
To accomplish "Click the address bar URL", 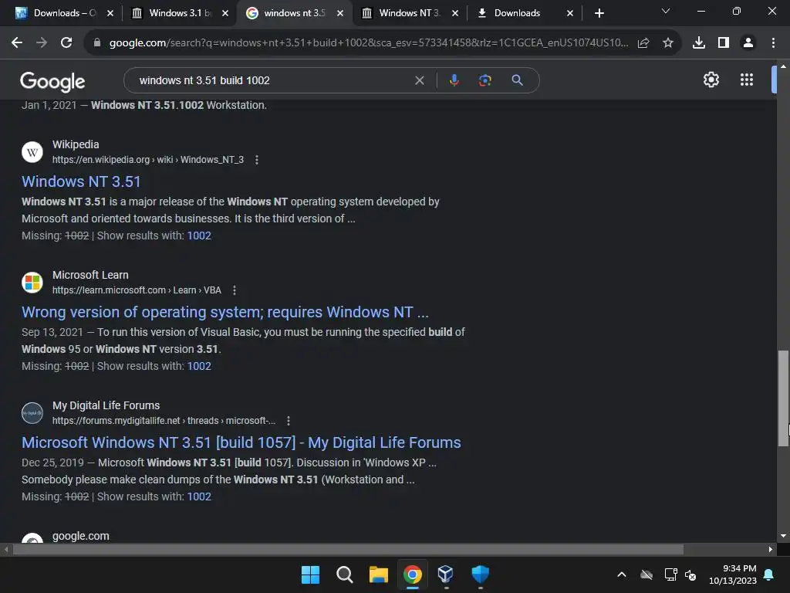I will pyautogui.click(x=369, y=43).
